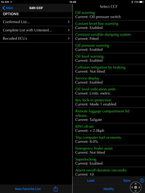The width and height of the screenshot is (145, 193).
Task: Open the info circle icon
Action: [x=142, y=181]
